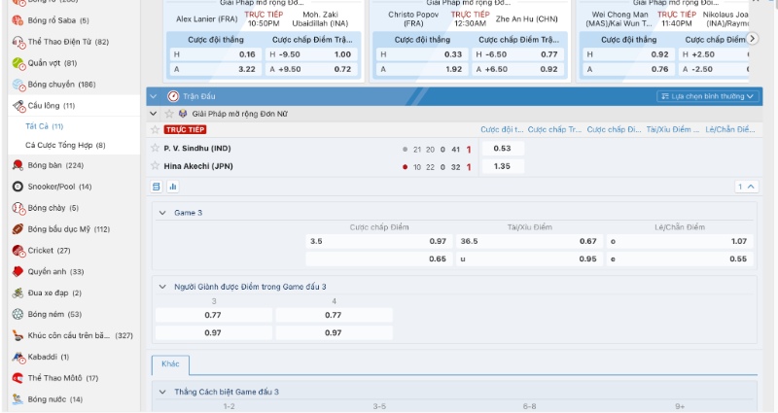Image resolution: width=778 pixels, height=413 pixels.
Task: Open the Cược đội t... column link
Action: click(x=502, y=129)
